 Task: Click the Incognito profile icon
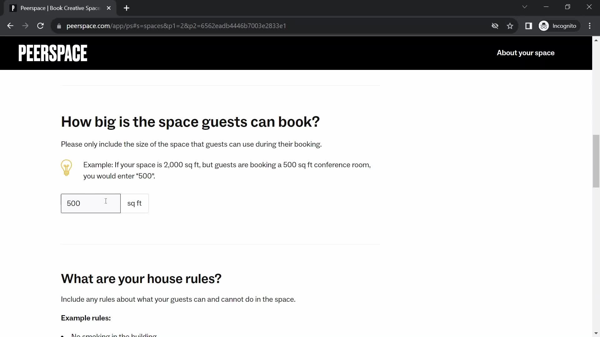[544, 26]
